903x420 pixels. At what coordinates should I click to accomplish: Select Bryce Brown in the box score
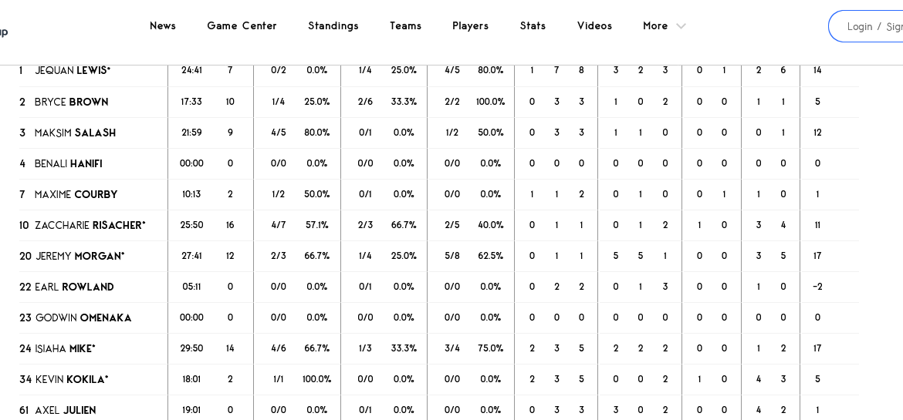71,102
